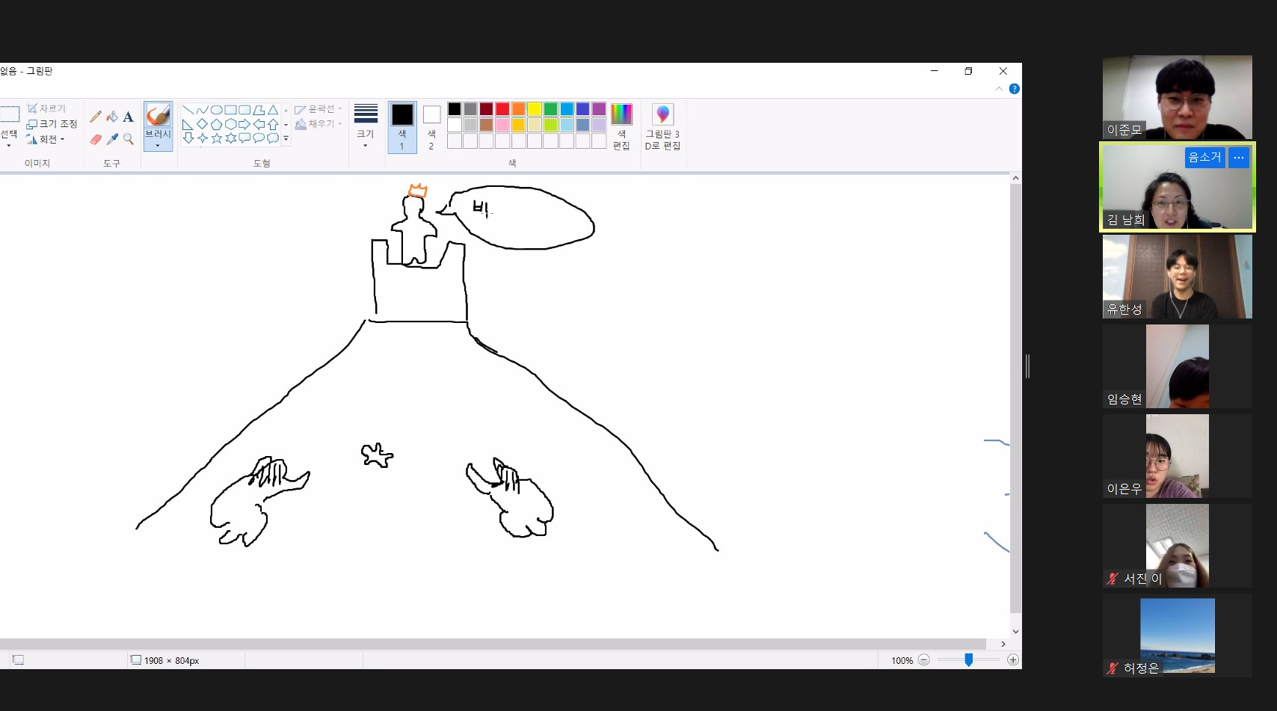This screenshot has width=1277, height=711.
Task: Open the Size thickness dropdown
Action: tap(366, 127)
